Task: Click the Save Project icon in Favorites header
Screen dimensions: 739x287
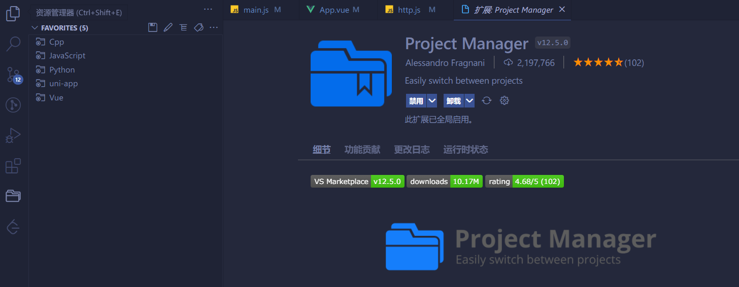Action: point(153,27)
